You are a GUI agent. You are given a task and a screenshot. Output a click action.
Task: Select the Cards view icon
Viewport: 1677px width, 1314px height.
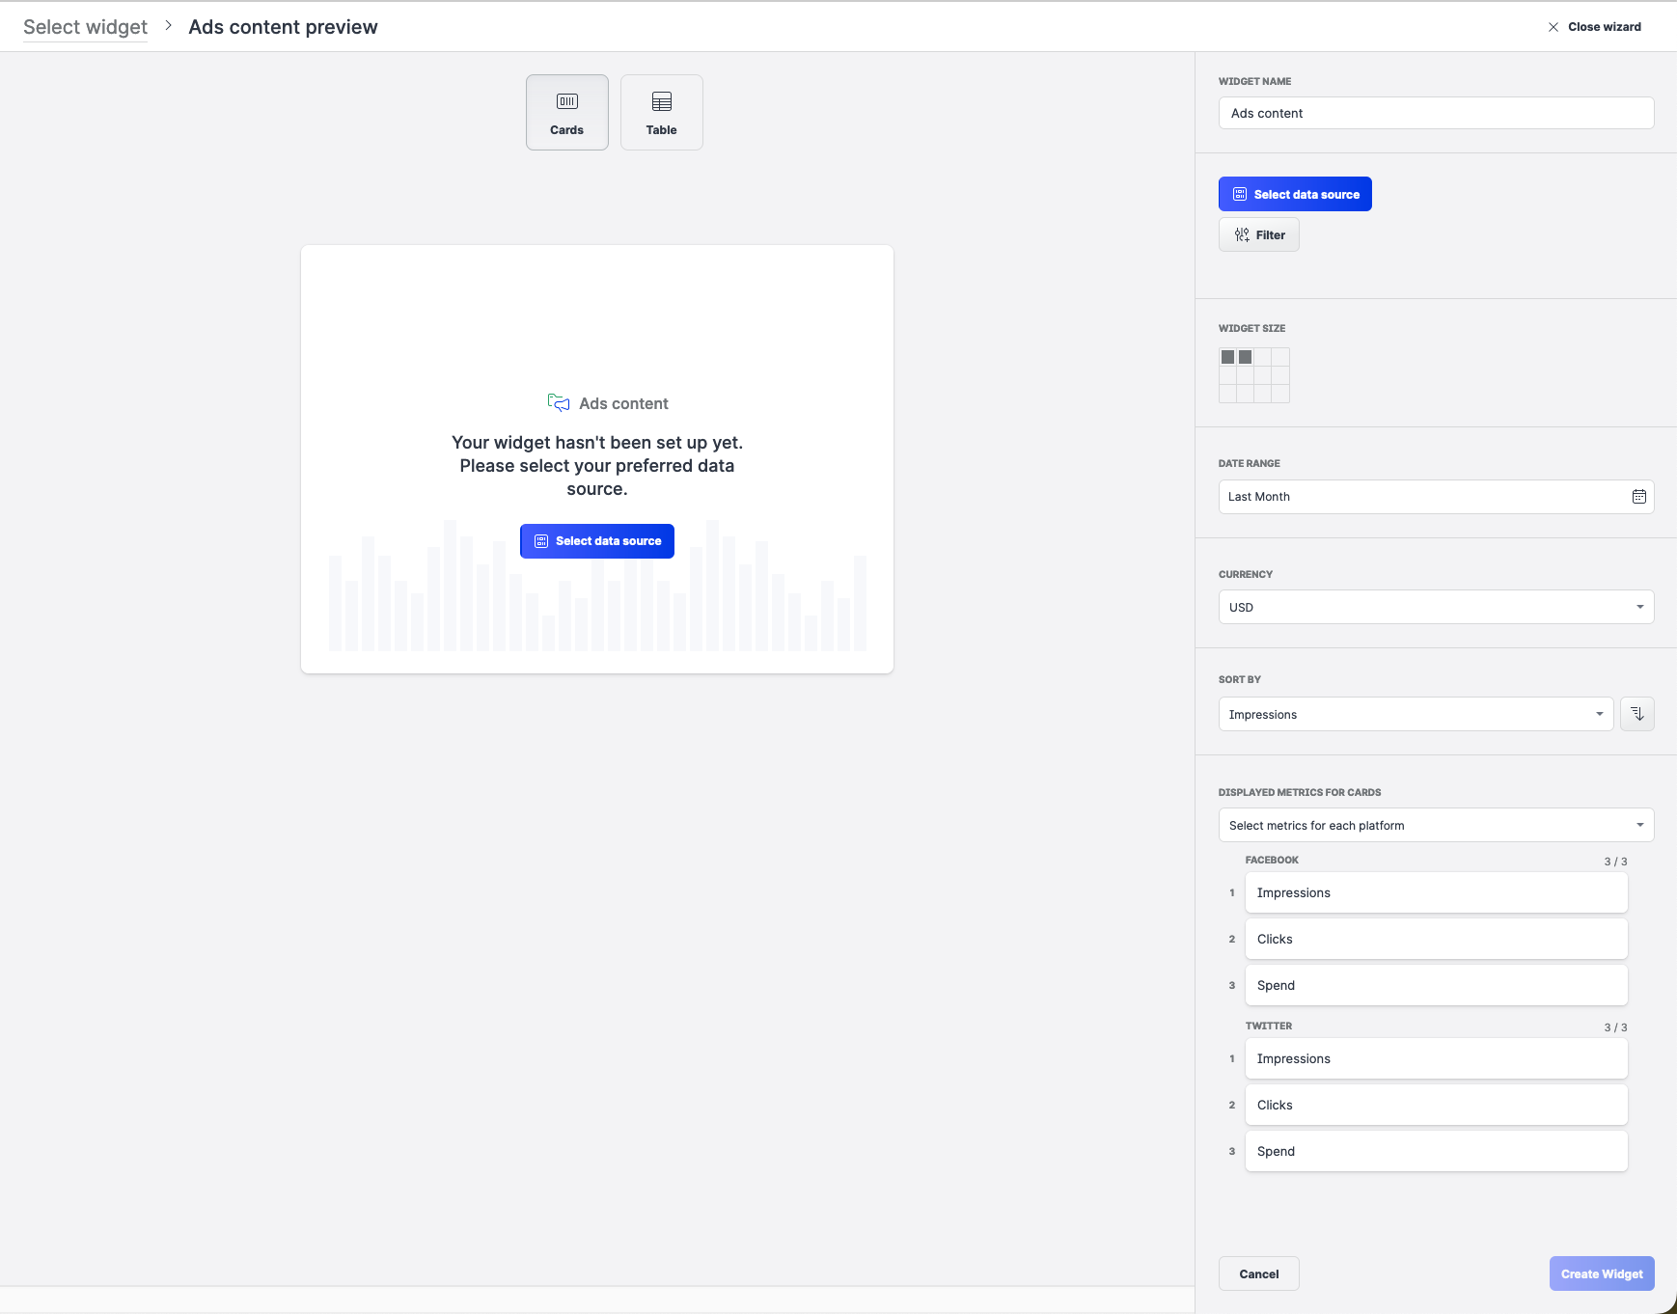coord(567,102)
